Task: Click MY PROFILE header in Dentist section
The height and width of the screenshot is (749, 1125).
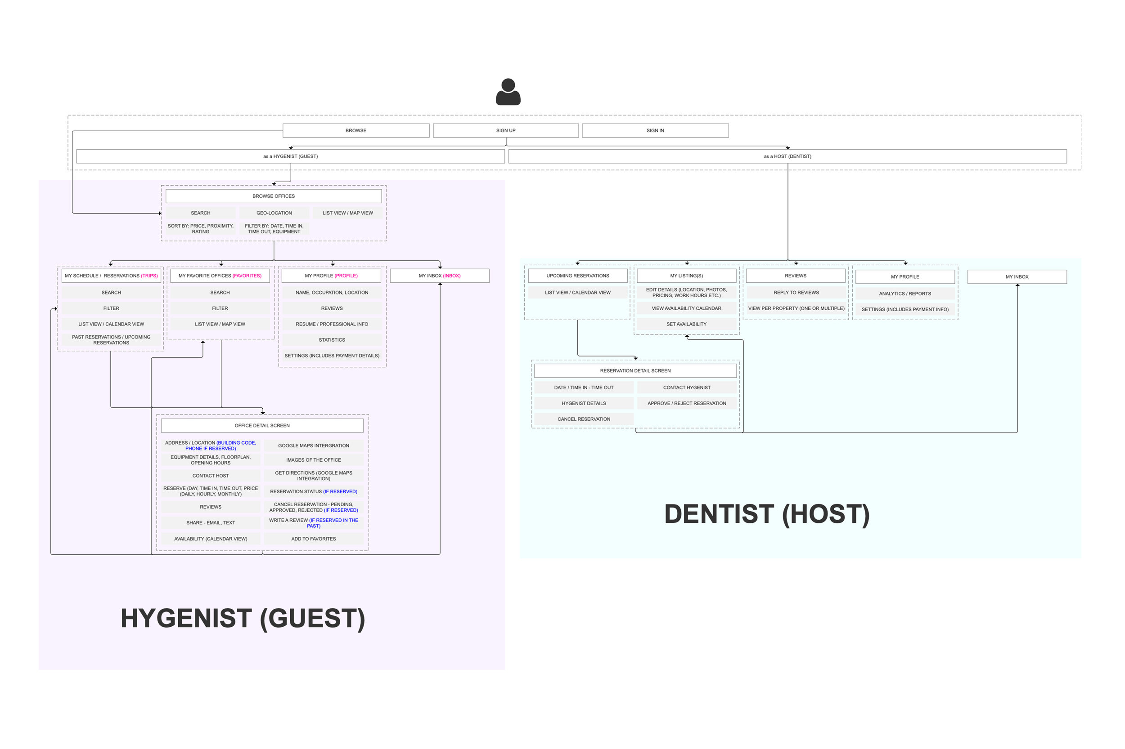Action: coord(904,277)
